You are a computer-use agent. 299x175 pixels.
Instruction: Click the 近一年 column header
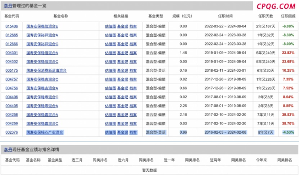(x=169, y=160)
